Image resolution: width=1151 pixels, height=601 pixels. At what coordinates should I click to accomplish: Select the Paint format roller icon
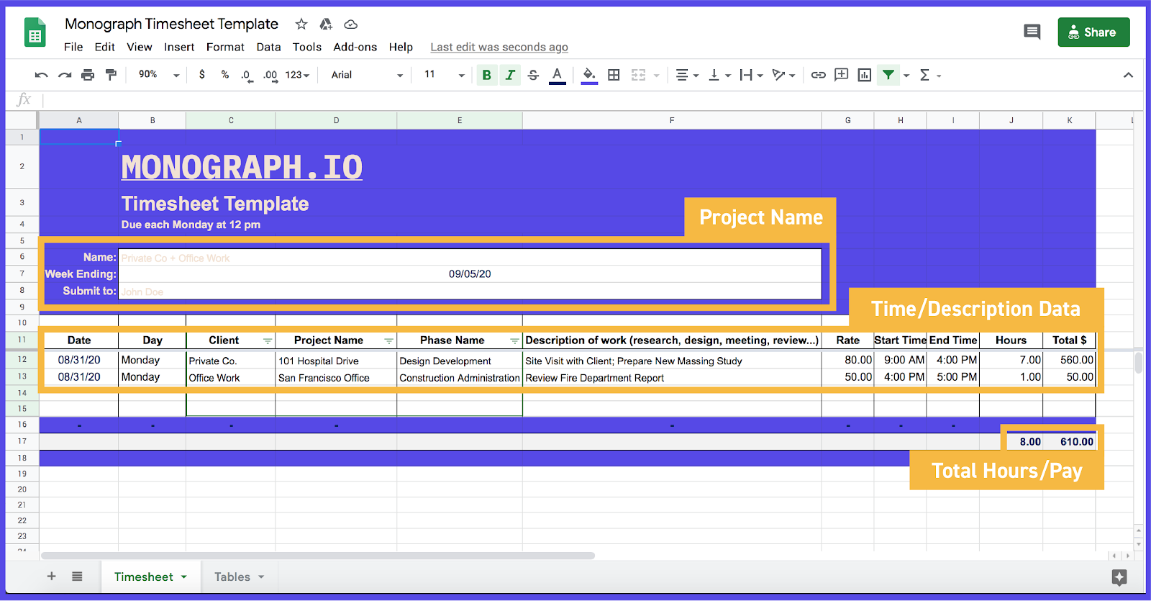pyautogui.click(x=111, y=75)
